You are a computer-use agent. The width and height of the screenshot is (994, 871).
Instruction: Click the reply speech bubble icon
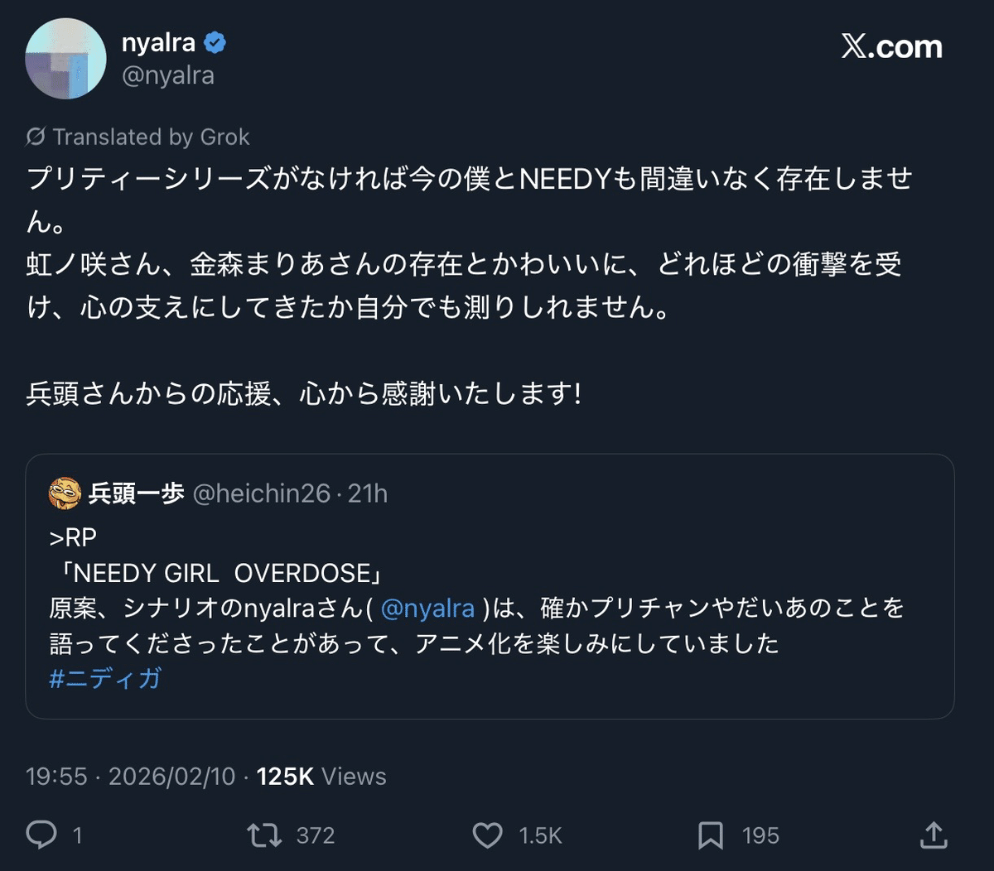pyautogui.click(x=41, y=835)
